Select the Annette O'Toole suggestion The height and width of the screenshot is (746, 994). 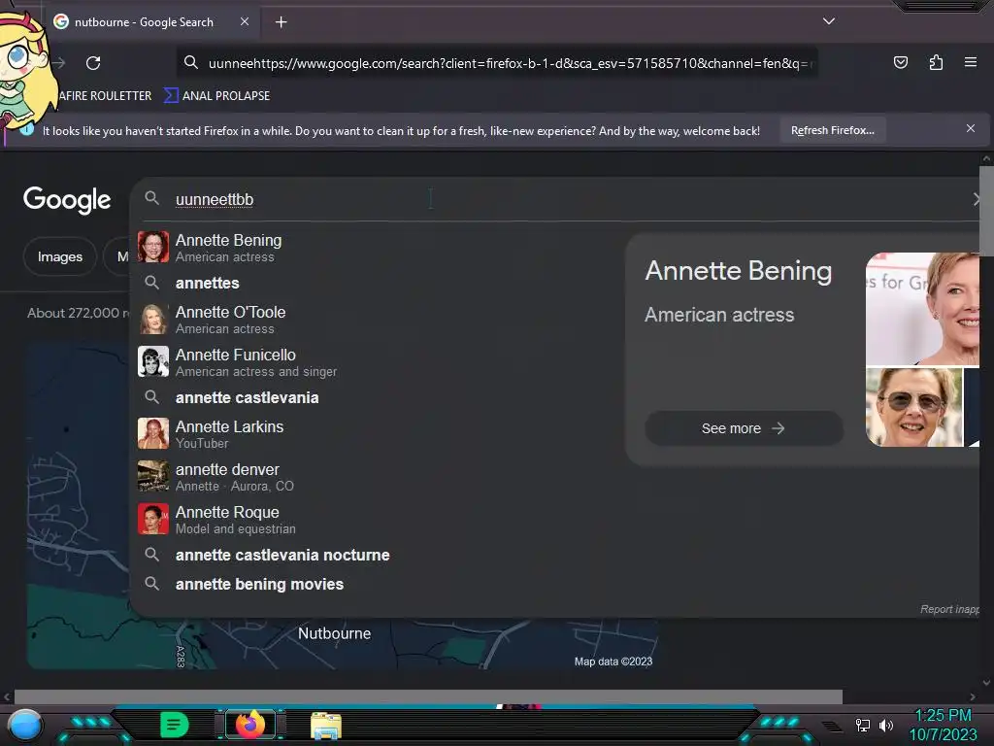(378, 320)
